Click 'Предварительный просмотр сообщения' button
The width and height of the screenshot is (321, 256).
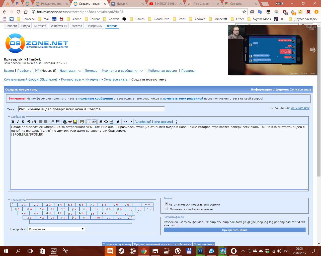[163, 244]
